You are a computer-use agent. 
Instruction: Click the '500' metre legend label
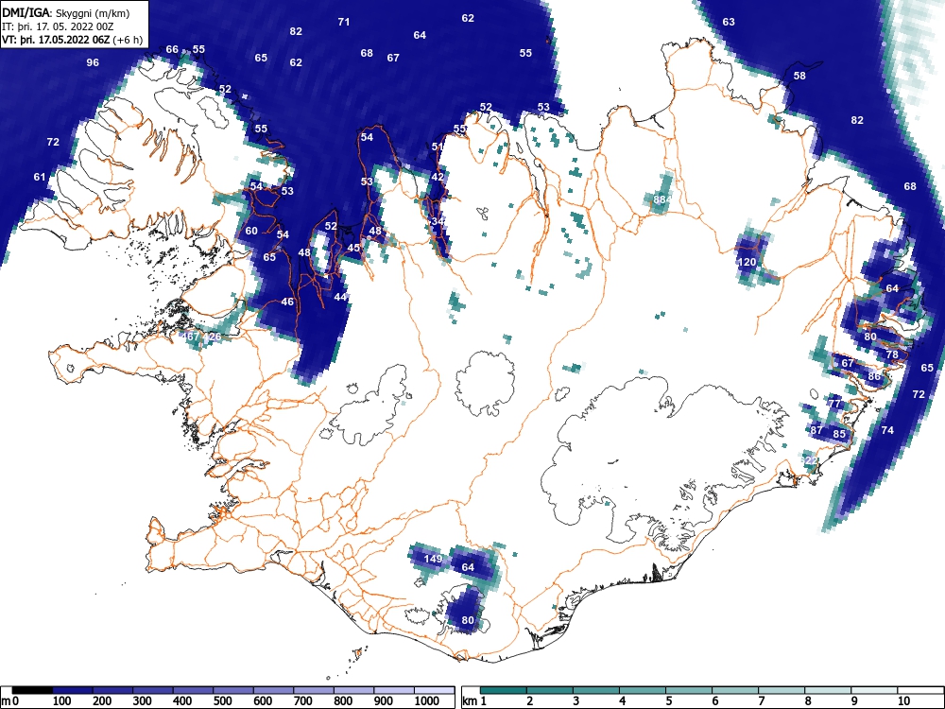pyautogui.click(x=222, y=701)
